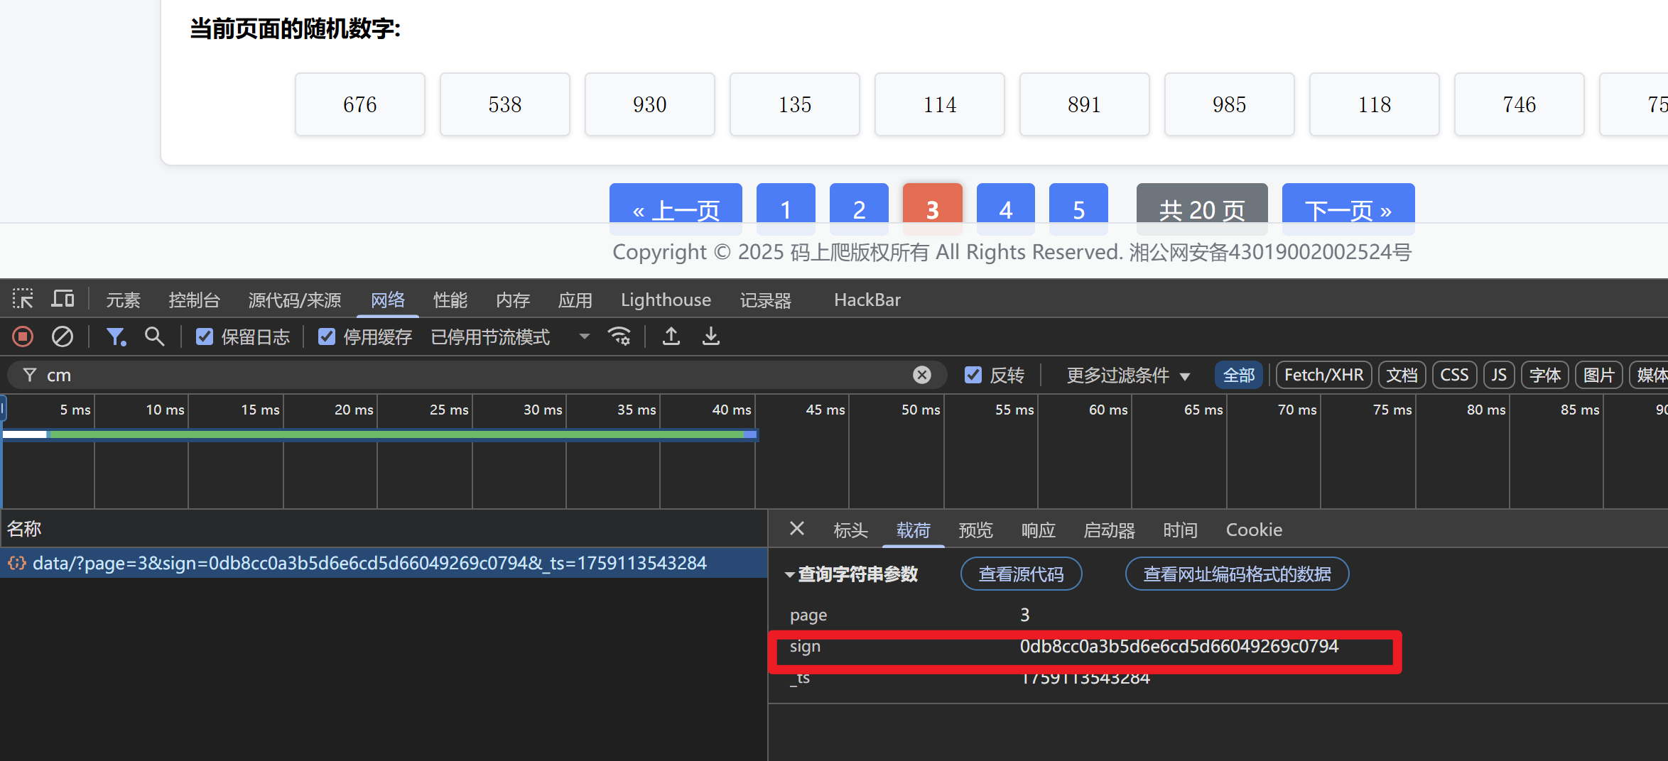Filter requests by CSS type
The width and height of the screenshot is (1668, 761).
[1454, 375]
